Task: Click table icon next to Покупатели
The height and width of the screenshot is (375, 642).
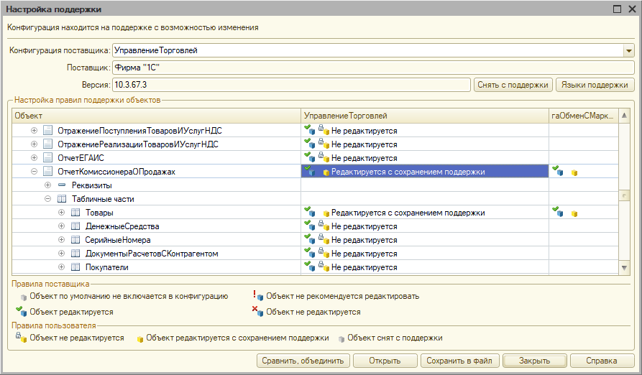Action: [75, 267]
